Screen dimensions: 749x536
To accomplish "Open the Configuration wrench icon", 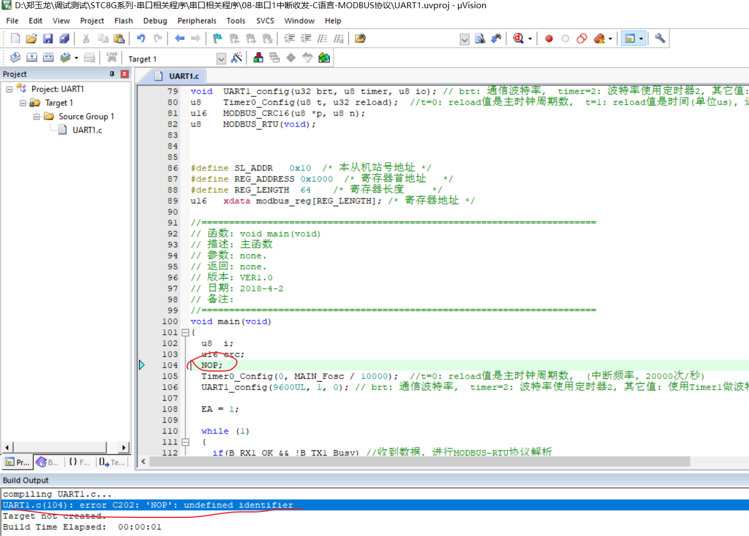I will [x=660, y=38].
